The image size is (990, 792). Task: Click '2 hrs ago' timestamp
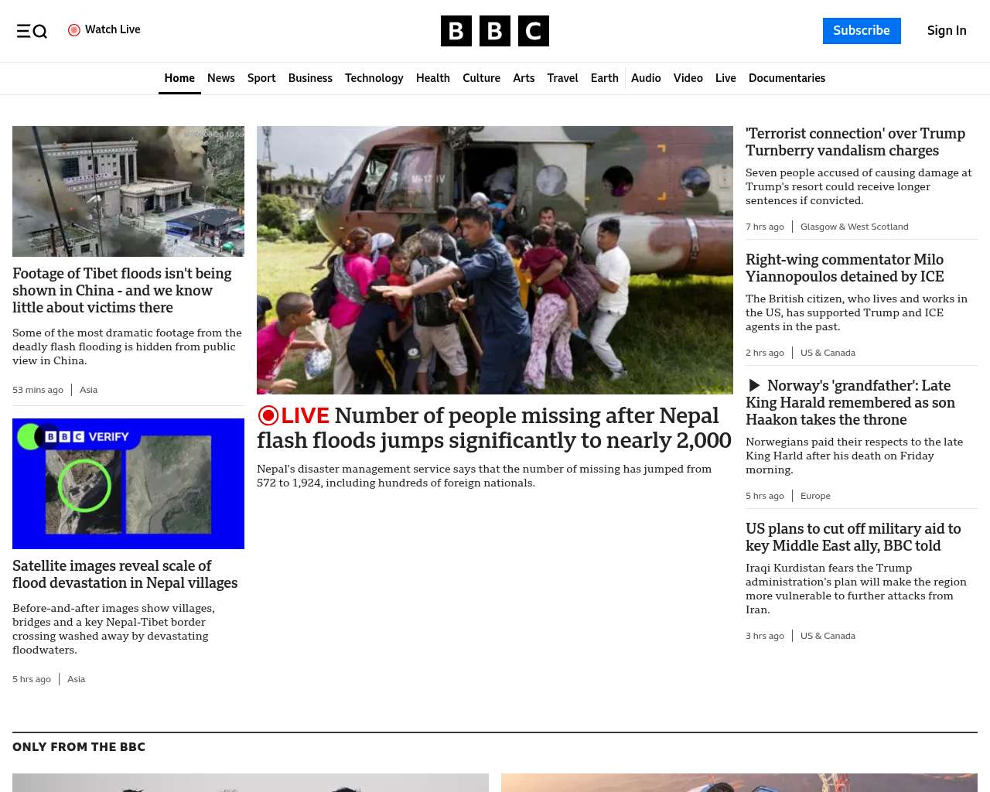coord(765,353)
